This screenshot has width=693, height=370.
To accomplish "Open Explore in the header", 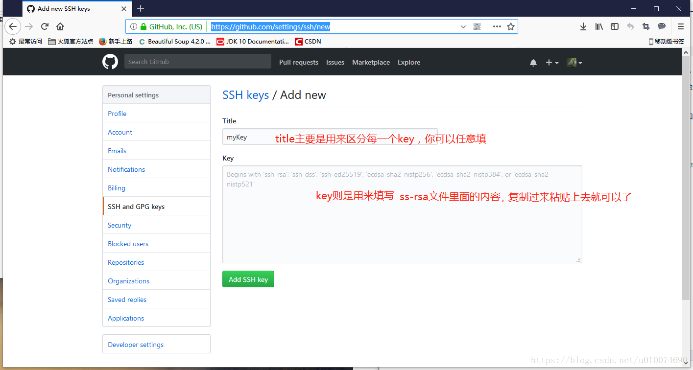I will [409, 62].
